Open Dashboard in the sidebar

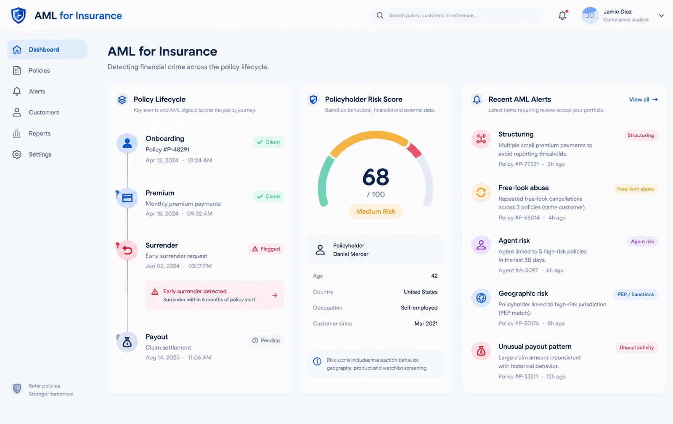pos(47,50)
